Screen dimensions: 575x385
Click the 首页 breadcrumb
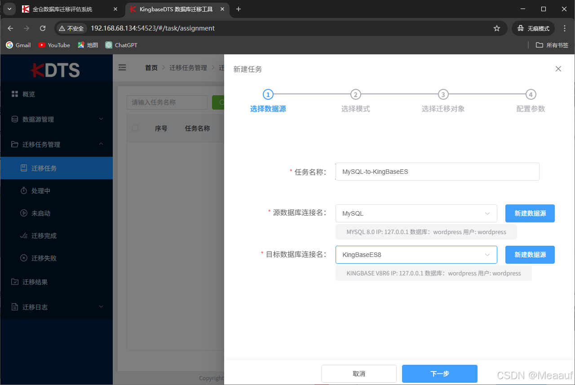(x=151, y=68)
